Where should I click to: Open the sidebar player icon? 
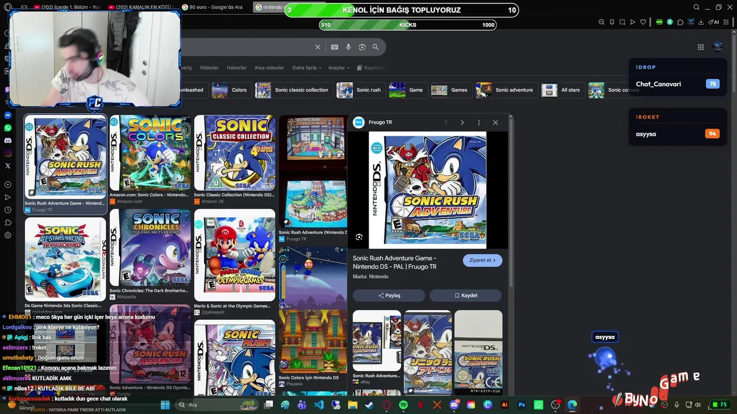(7, 185)
